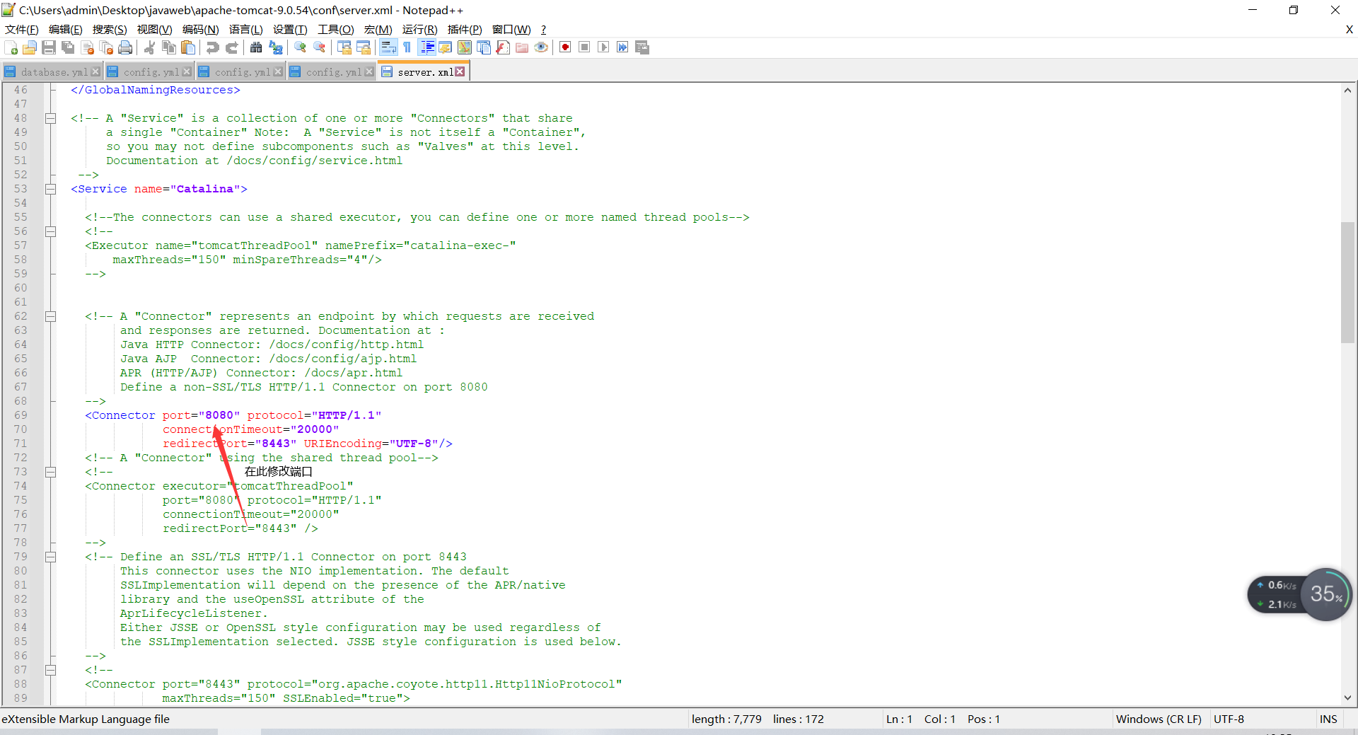Open Find with the binoculars icon
The image size is (1358, 735).
(x=256, y=47)
